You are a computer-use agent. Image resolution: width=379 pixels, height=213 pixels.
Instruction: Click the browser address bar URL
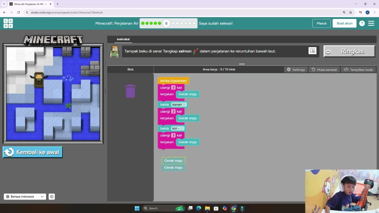(67, 12)
